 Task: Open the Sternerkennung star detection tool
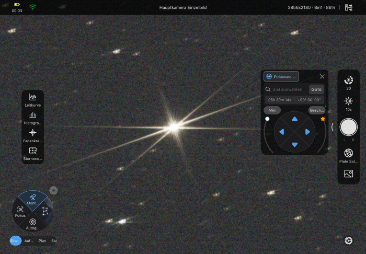(x=32, y=154)
